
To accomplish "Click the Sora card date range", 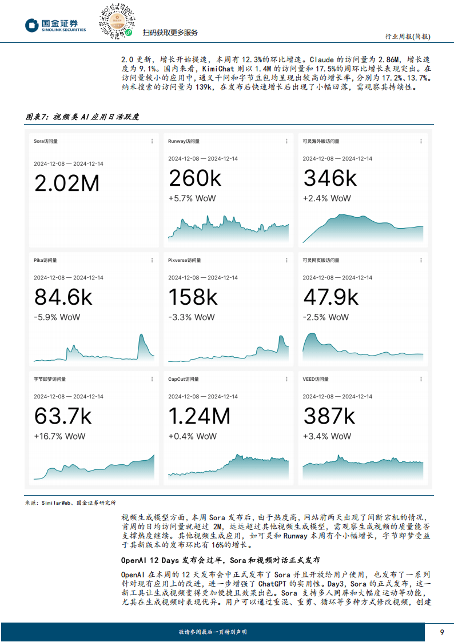I will (x=69, y=164).
